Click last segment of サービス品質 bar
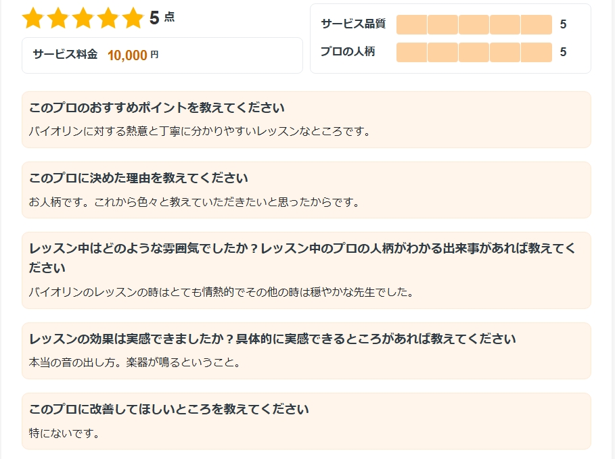 click(537, 25)
